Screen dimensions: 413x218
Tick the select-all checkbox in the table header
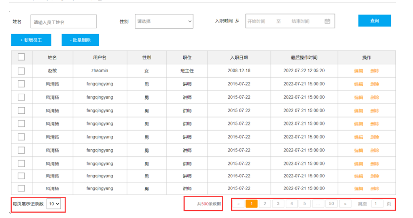[21, 57]
